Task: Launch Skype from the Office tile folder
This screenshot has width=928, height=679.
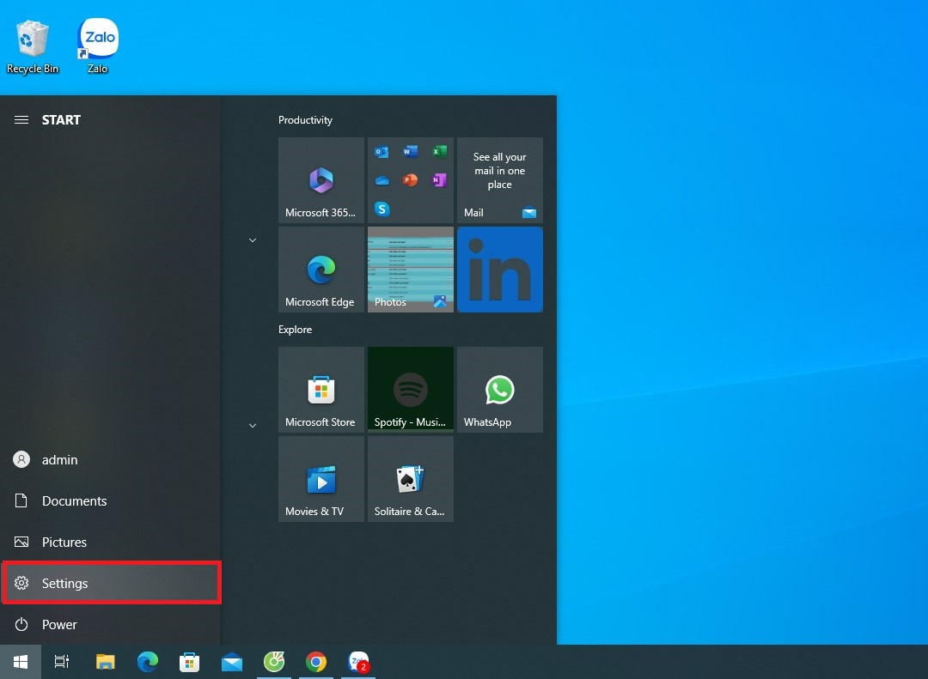Action: pyautogui.click(x=382, y=209)
